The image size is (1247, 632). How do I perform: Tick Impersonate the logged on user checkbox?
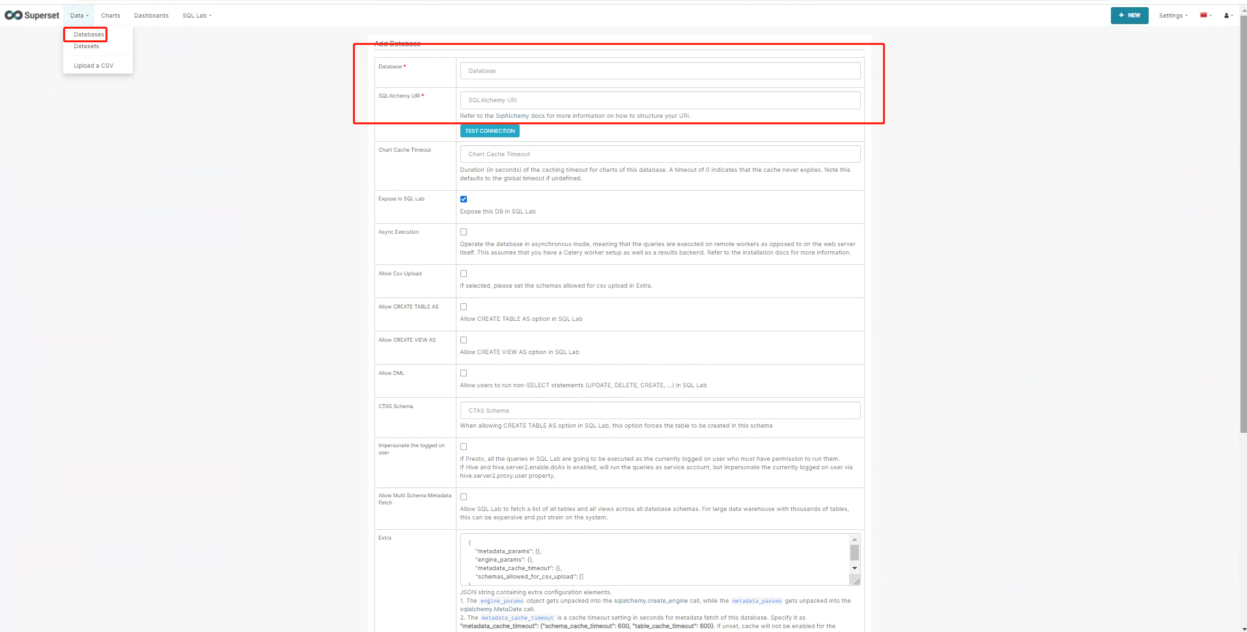(x=464, y=447)
